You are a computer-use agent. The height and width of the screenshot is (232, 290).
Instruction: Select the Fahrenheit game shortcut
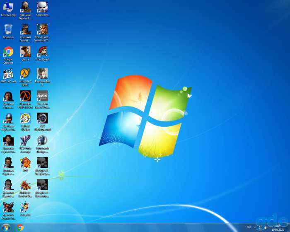point(42,144)
